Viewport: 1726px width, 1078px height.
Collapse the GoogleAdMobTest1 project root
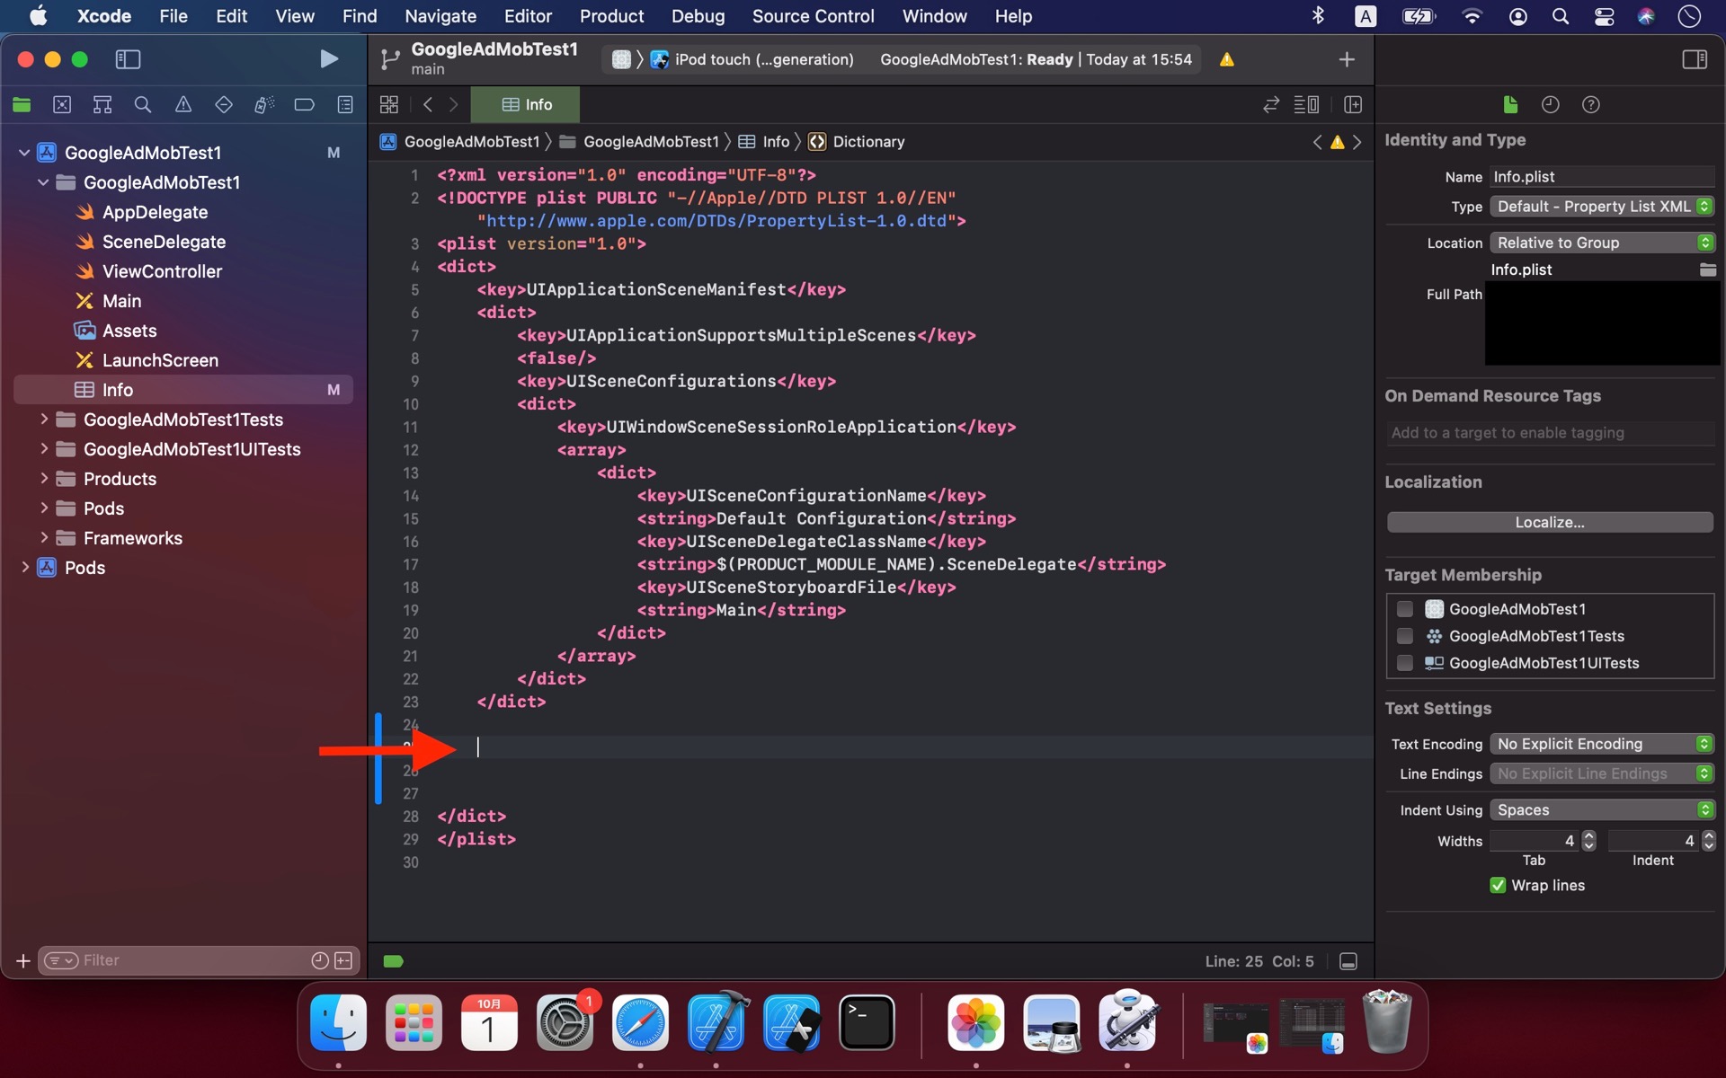(x=24, y=153)
